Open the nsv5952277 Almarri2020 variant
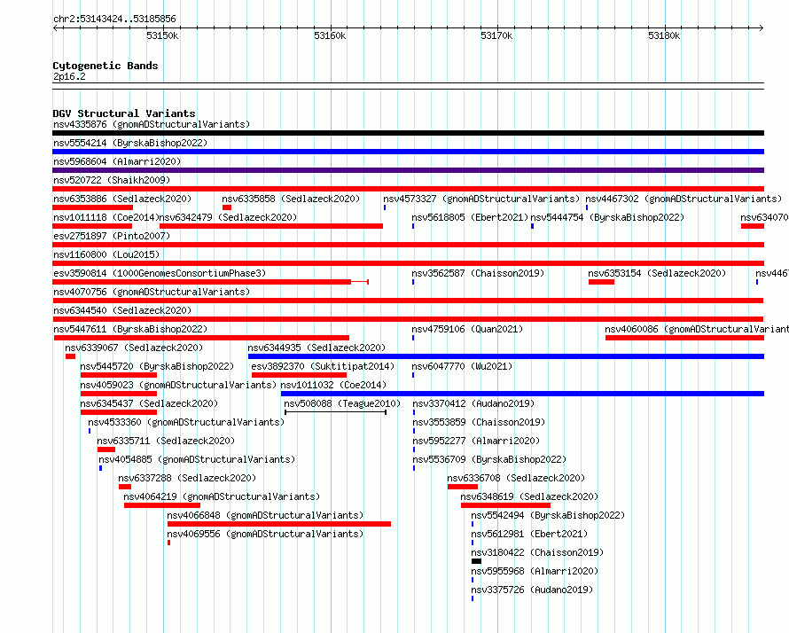 476,441
